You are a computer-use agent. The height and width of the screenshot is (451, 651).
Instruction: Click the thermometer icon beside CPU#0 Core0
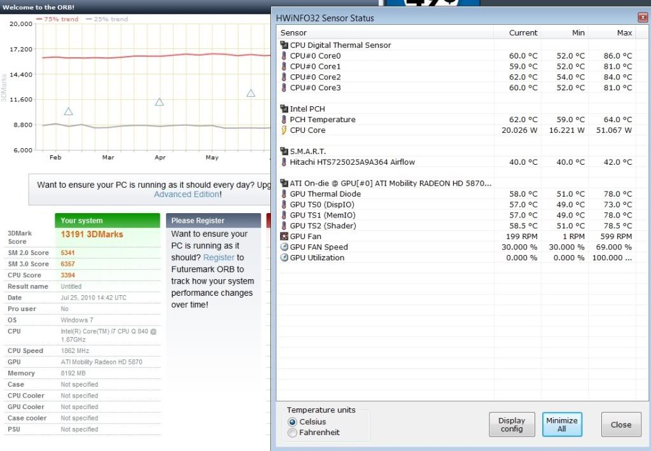(x=284, y=55)
